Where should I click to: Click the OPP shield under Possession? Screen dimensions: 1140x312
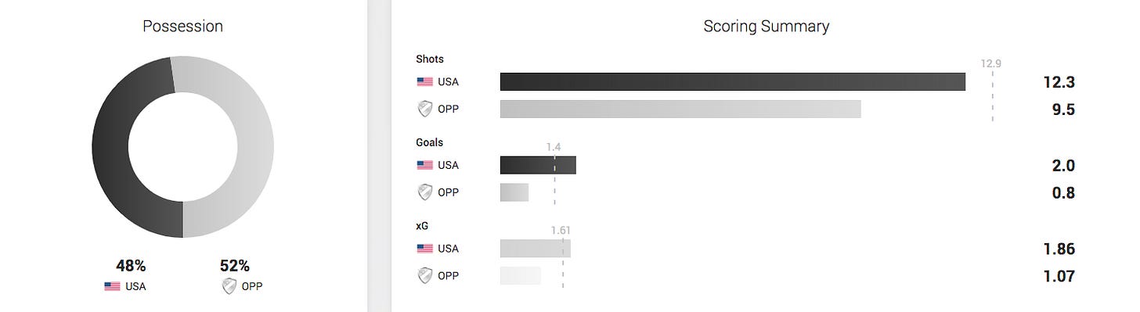[x=229, y=286]
